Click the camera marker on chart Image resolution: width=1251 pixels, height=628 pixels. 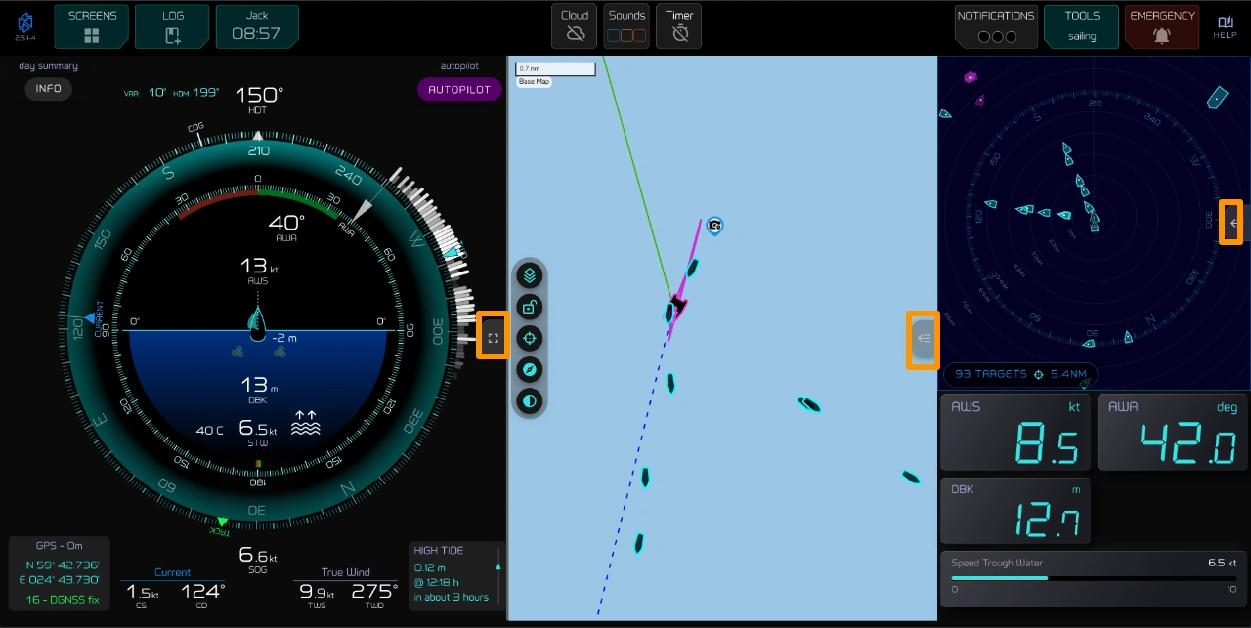[x=714, y=226]
